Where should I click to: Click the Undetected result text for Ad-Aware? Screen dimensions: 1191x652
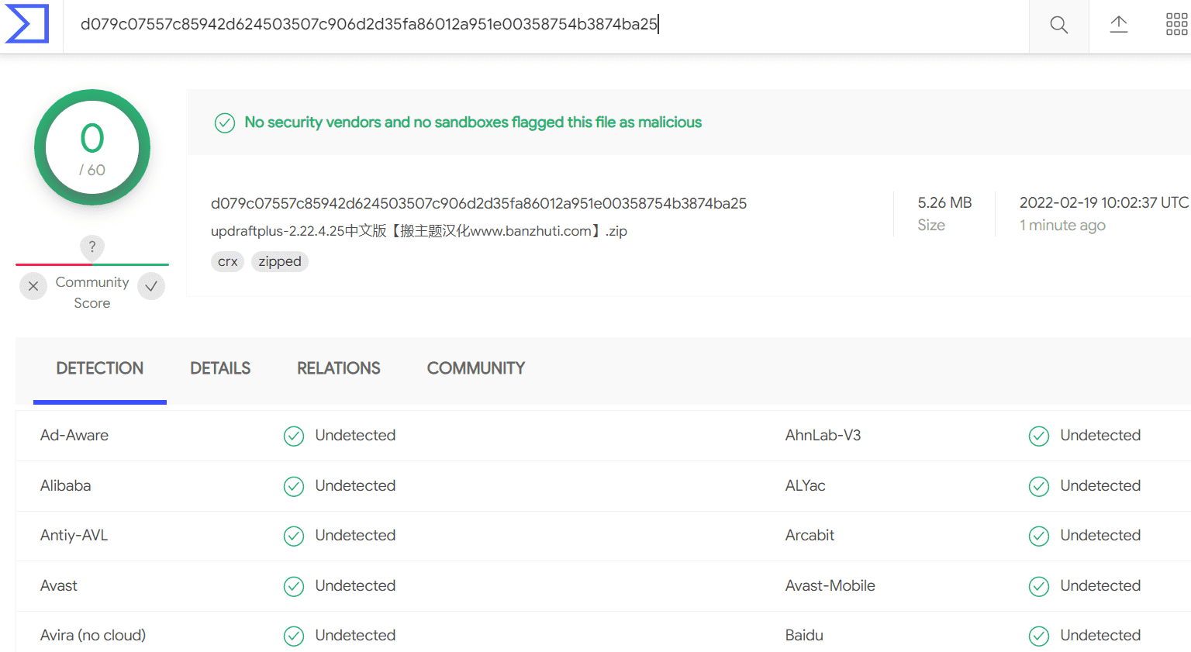pyautogui.click(x=355, y=436)
